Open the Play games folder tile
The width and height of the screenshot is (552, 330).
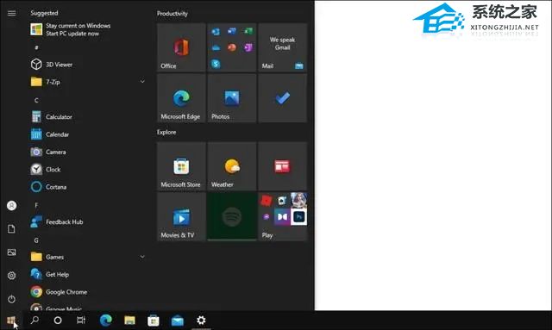pyautogui.click(x=282, y=217)
